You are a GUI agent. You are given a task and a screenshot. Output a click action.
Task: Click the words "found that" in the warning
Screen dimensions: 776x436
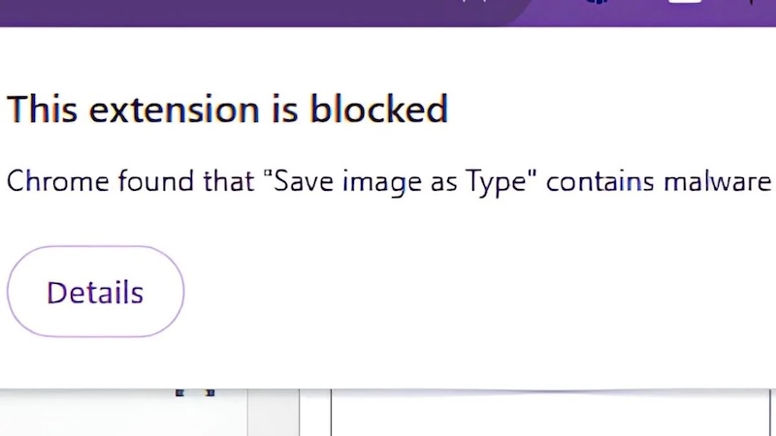tap(186, 181)
